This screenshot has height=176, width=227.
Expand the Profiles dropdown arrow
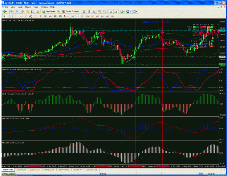(x=13, y=12)
